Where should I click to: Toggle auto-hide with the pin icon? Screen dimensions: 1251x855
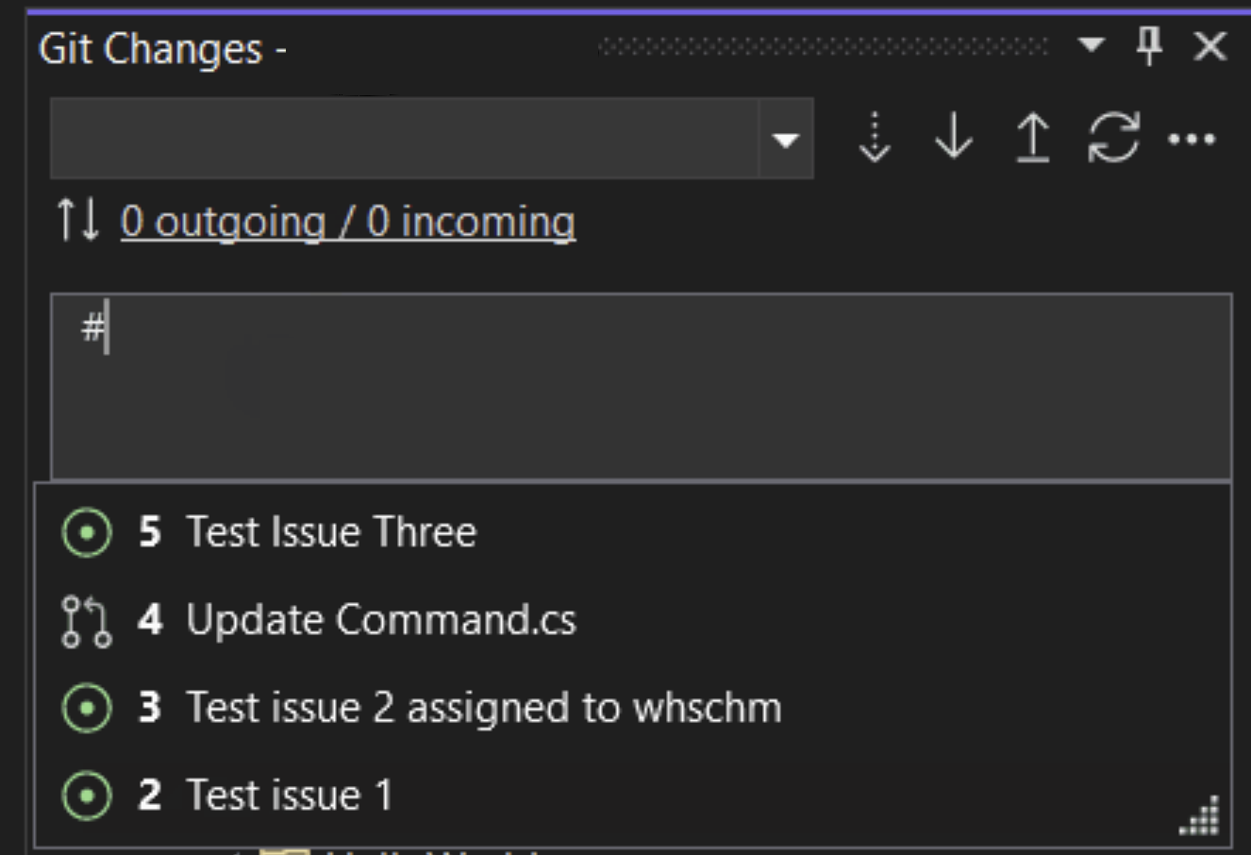pos(1149,45)
